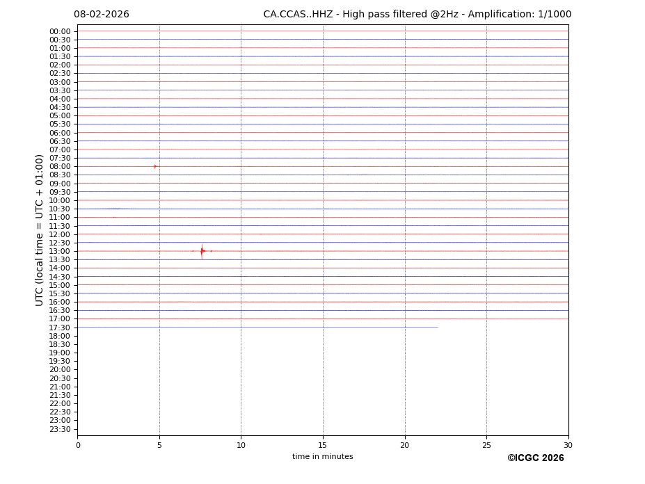This screenshot has height=484, width=645.
Task: Click the large seismic spike on the 13:00 trace
Action: point(202,251)
